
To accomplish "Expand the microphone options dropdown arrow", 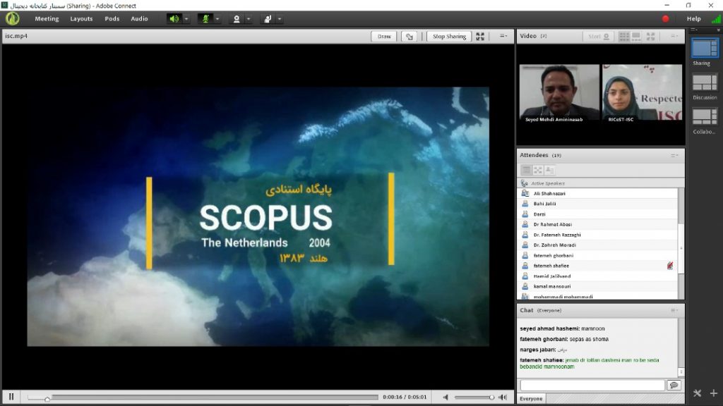I will [218, 19].
